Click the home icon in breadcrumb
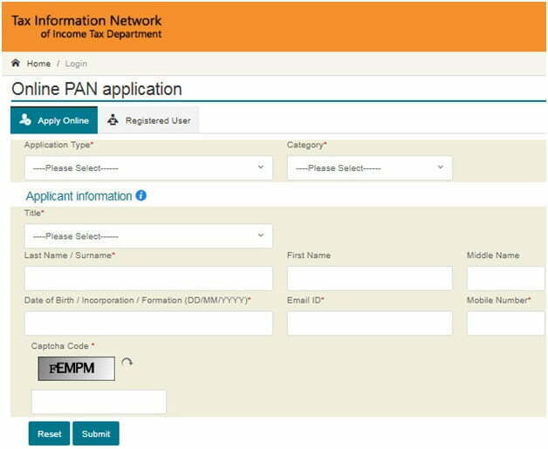Viewport: 548px width, 449px height. (x=16, y=63)
